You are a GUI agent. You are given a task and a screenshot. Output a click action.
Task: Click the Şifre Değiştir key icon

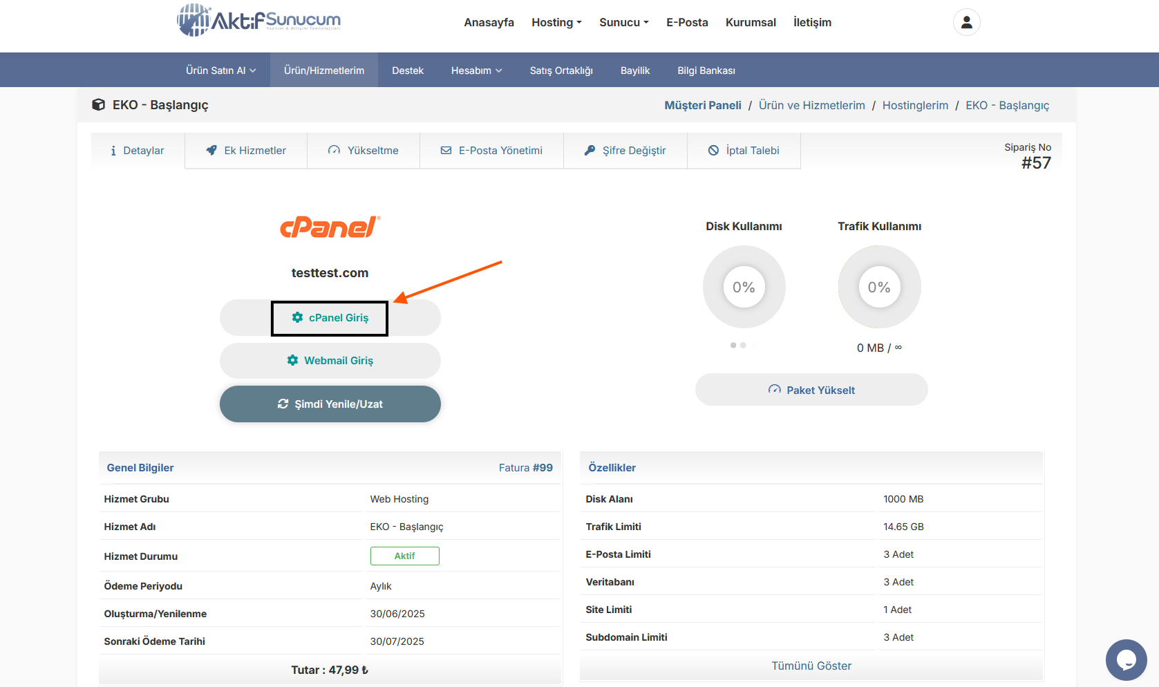pyautogui.click(x=590, y=150)
